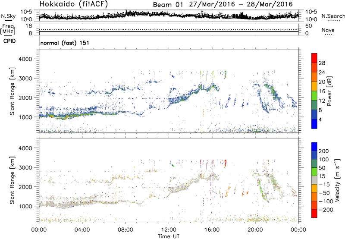The height and width of the screenshot is (239, 345).
Task: Click the 'Slant Range [km]' label of power panel
Action: (x=12, y=91)
